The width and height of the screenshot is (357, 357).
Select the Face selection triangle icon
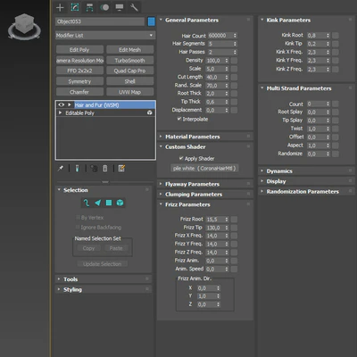[x=97, y=203]
